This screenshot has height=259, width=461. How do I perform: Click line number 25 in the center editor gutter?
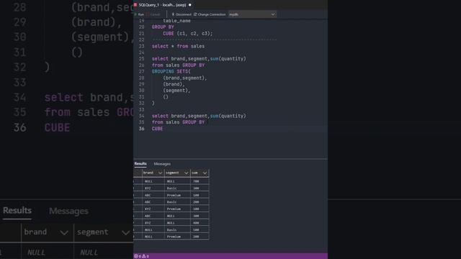[x=141, y=59]
